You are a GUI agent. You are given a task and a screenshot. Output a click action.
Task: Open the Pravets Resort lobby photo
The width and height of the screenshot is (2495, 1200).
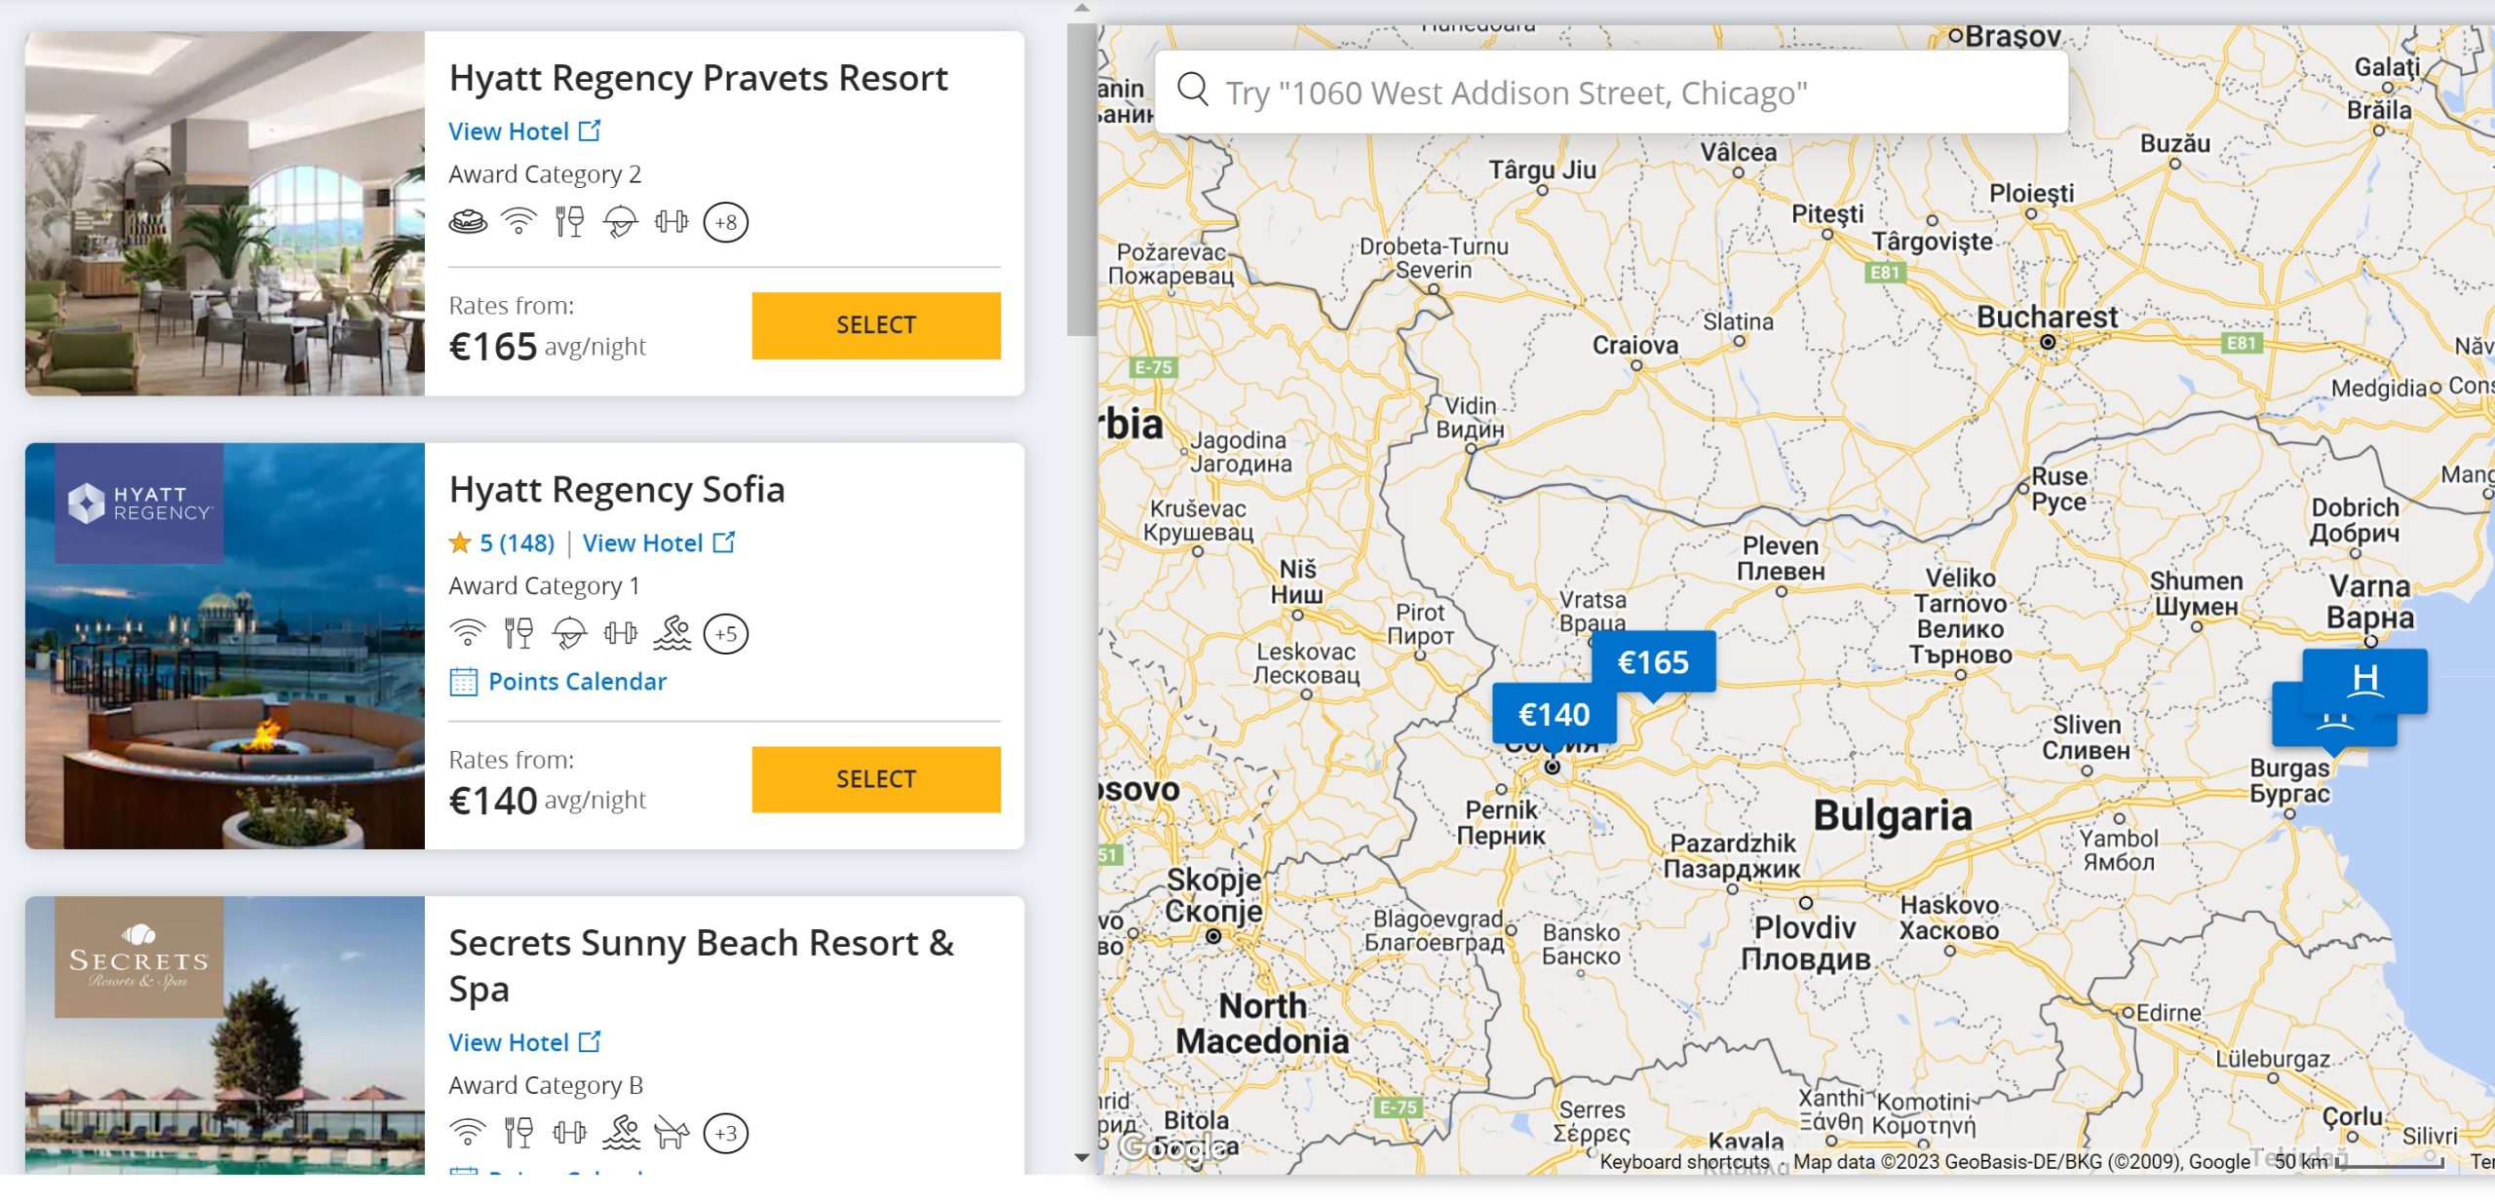click(225, 213)
